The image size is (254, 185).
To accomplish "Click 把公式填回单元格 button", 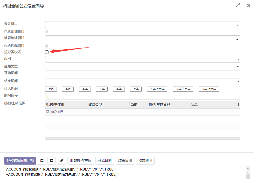I will 20,160.
